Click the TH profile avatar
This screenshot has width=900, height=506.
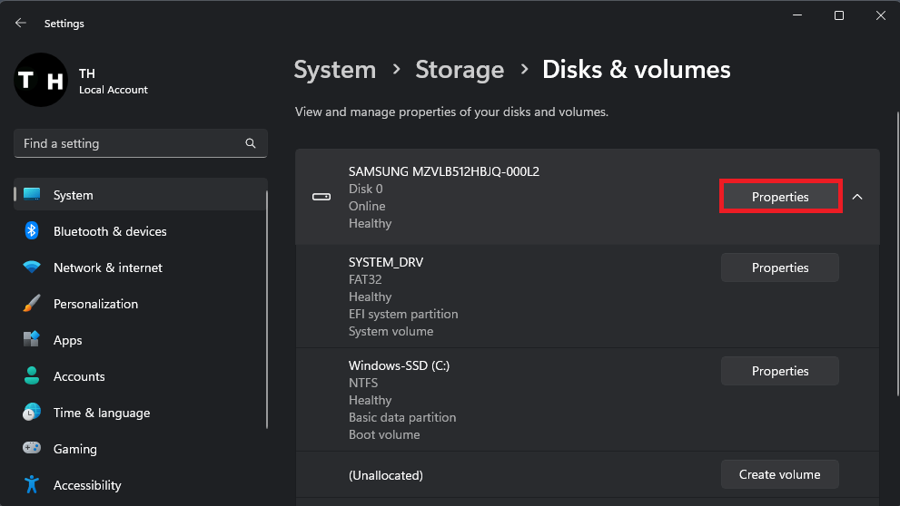coord(41,80)
